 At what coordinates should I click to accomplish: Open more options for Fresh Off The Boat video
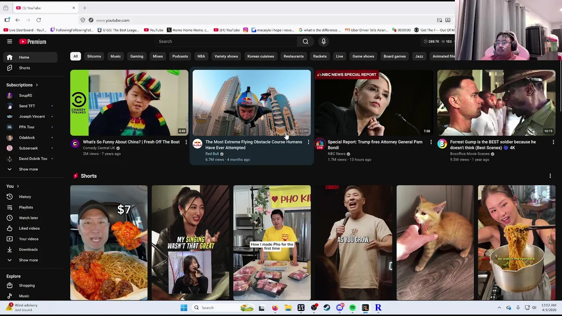click(186, 142)
